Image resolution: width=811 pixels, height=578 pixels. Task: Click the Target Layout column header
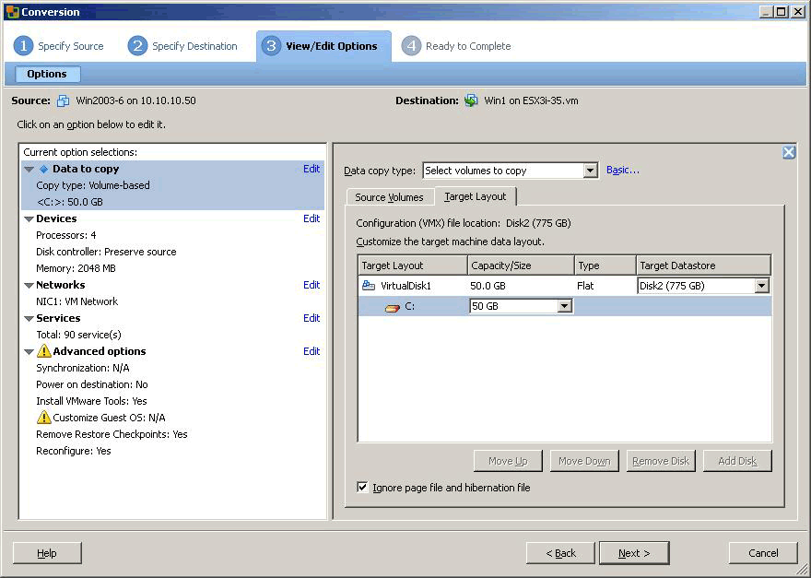pyautogui.click(x=413, y=265)
